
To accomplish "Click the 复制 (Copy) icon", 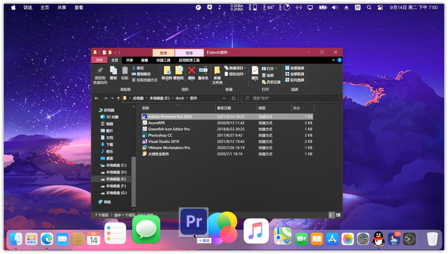I will coord(113,70).
